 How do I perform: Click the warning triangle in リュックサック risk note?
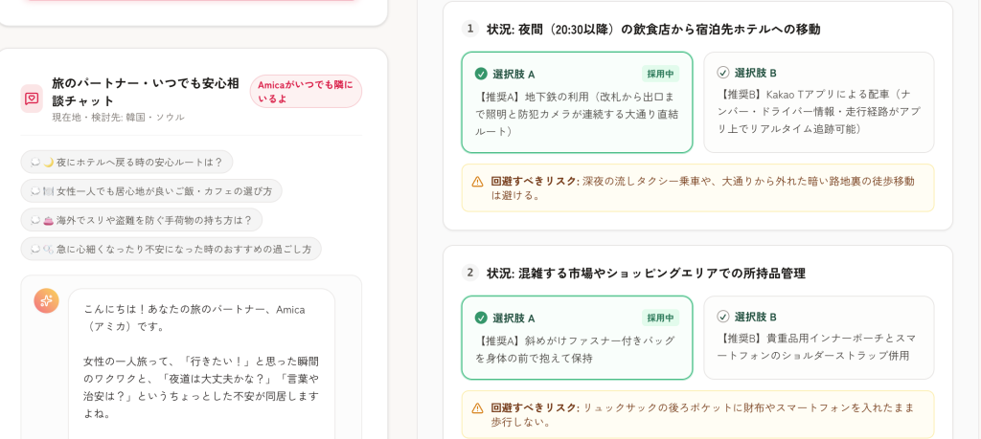pyautogui.click(x=477, y=408)
